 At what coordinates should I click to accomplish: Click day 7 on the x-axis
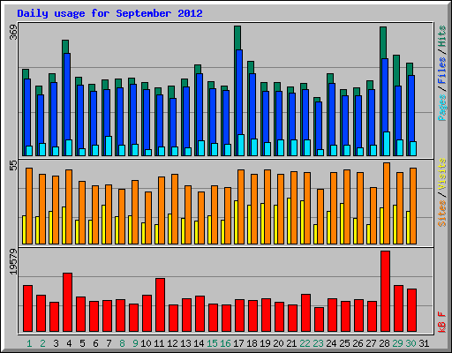pyautogui.click(x=109, y=343)
